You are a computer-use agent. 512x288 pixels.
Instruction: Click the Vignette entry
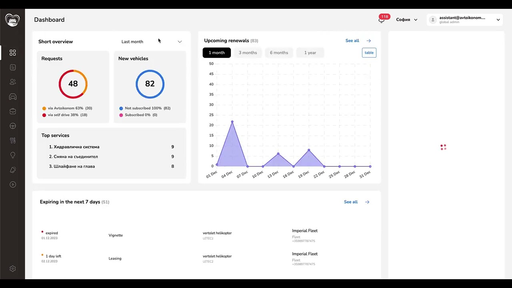[116, 236]
